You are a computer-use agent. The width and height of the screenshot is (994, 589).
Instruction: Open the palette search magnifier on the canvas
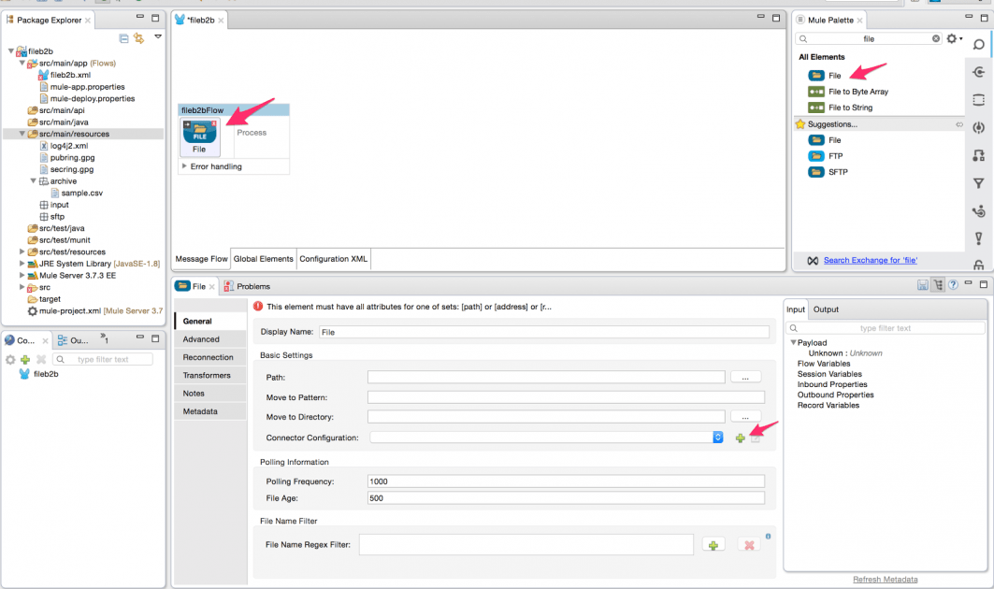pos(979,44)
